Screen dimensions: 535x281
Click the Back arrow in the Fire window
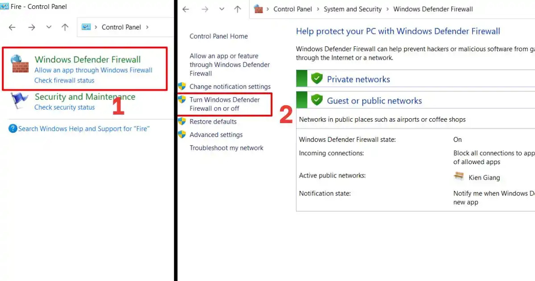click(x=12, y=27)
